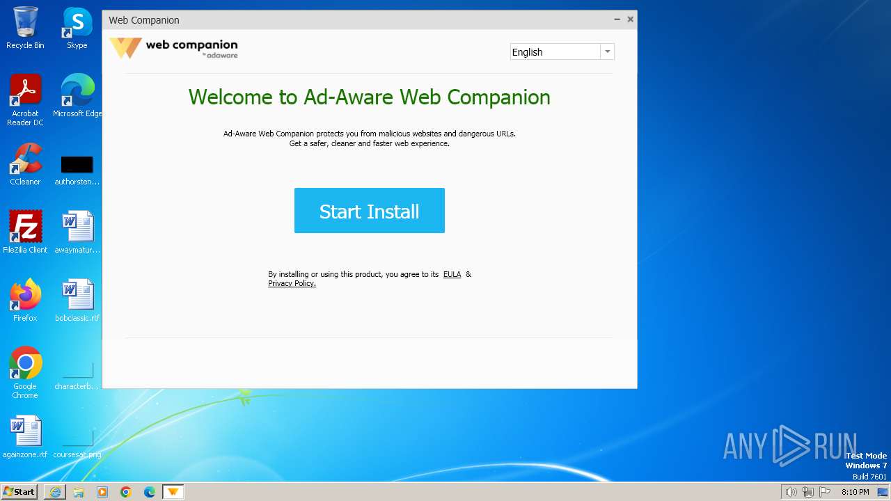891x501 pixels.
Task: Click the Web Companion title bar text
Action: pyautogui.click(x=144, y=20)
